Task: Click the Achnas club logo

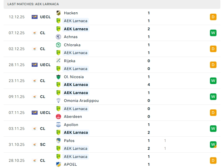Action: pyautogui.click(x=58, y=37)
